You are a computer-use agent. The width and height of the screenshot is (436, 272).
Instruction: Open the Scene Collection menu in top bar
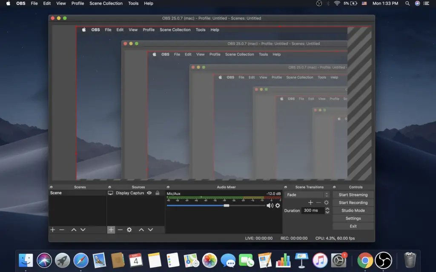(x=106, y=3)
